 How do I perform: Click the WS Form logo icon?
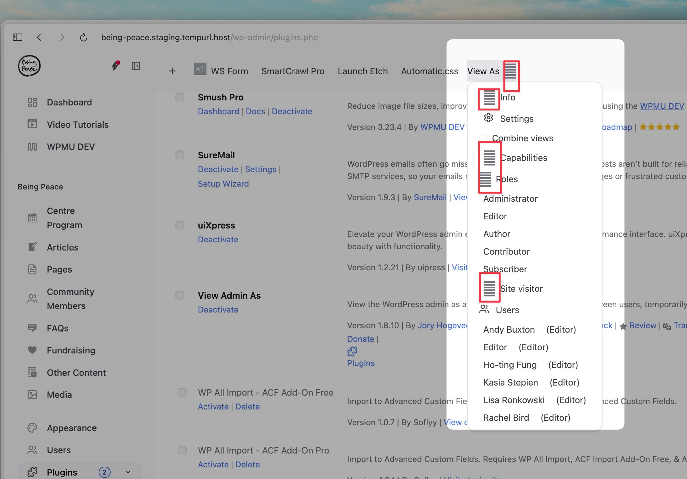pyautogui.click(x=200, y=69)
